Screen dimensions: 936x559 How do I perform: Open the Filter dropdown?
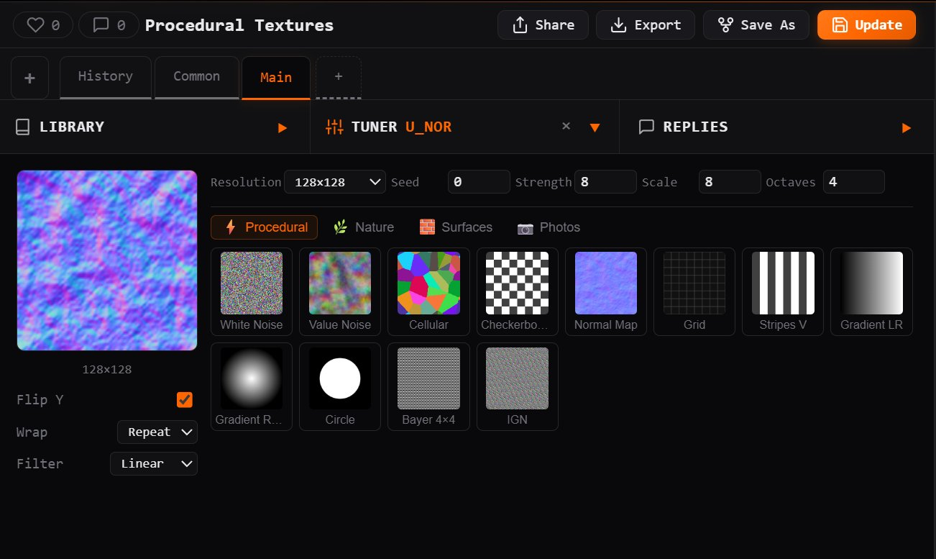coord(153,464)
